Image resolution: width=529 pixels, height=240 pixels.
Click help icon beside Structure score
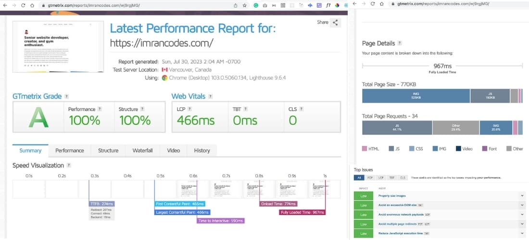coord(142,109)
